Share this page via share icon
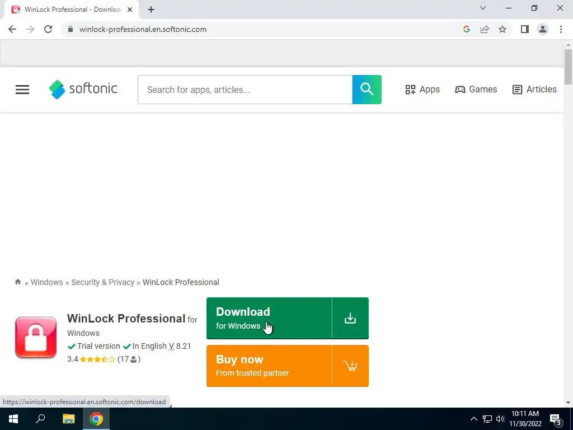 485,29
